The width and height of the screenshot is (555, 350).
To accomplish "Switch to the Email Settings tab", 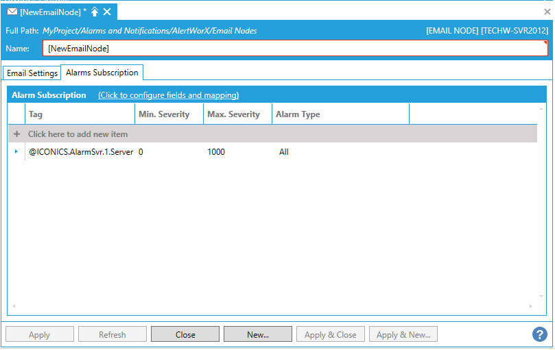I will (x=32, y=73).
